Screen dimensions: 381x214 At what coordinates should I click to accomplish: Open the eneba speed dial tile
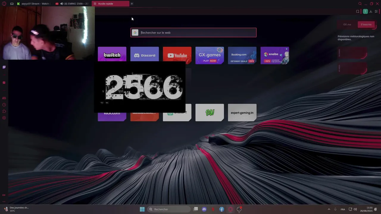(275, 55)
